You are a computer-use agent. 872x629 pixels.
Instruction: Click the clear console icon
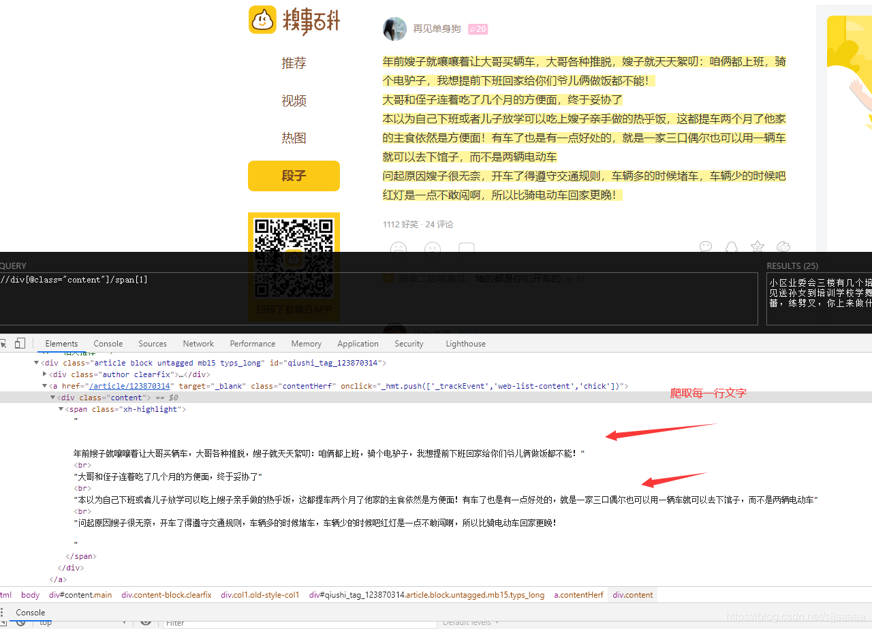click(21, 622)
